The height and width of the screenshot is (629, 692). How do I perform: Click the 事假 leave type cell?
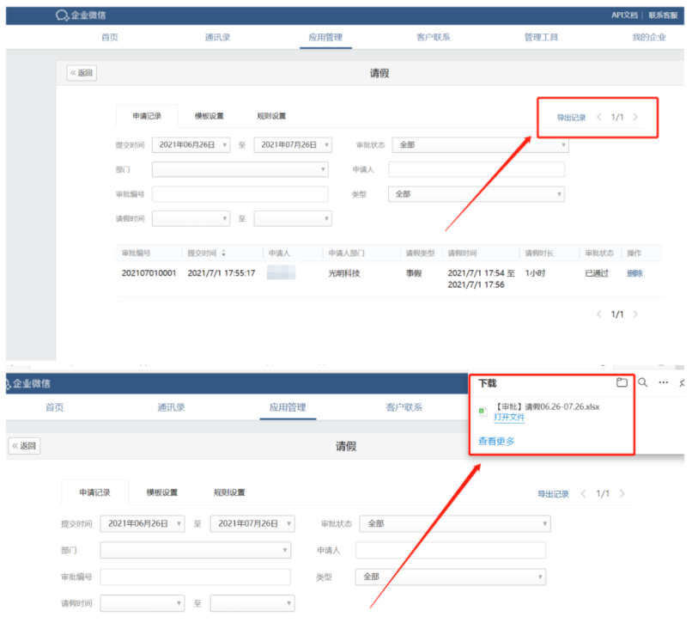pos(414,273)
